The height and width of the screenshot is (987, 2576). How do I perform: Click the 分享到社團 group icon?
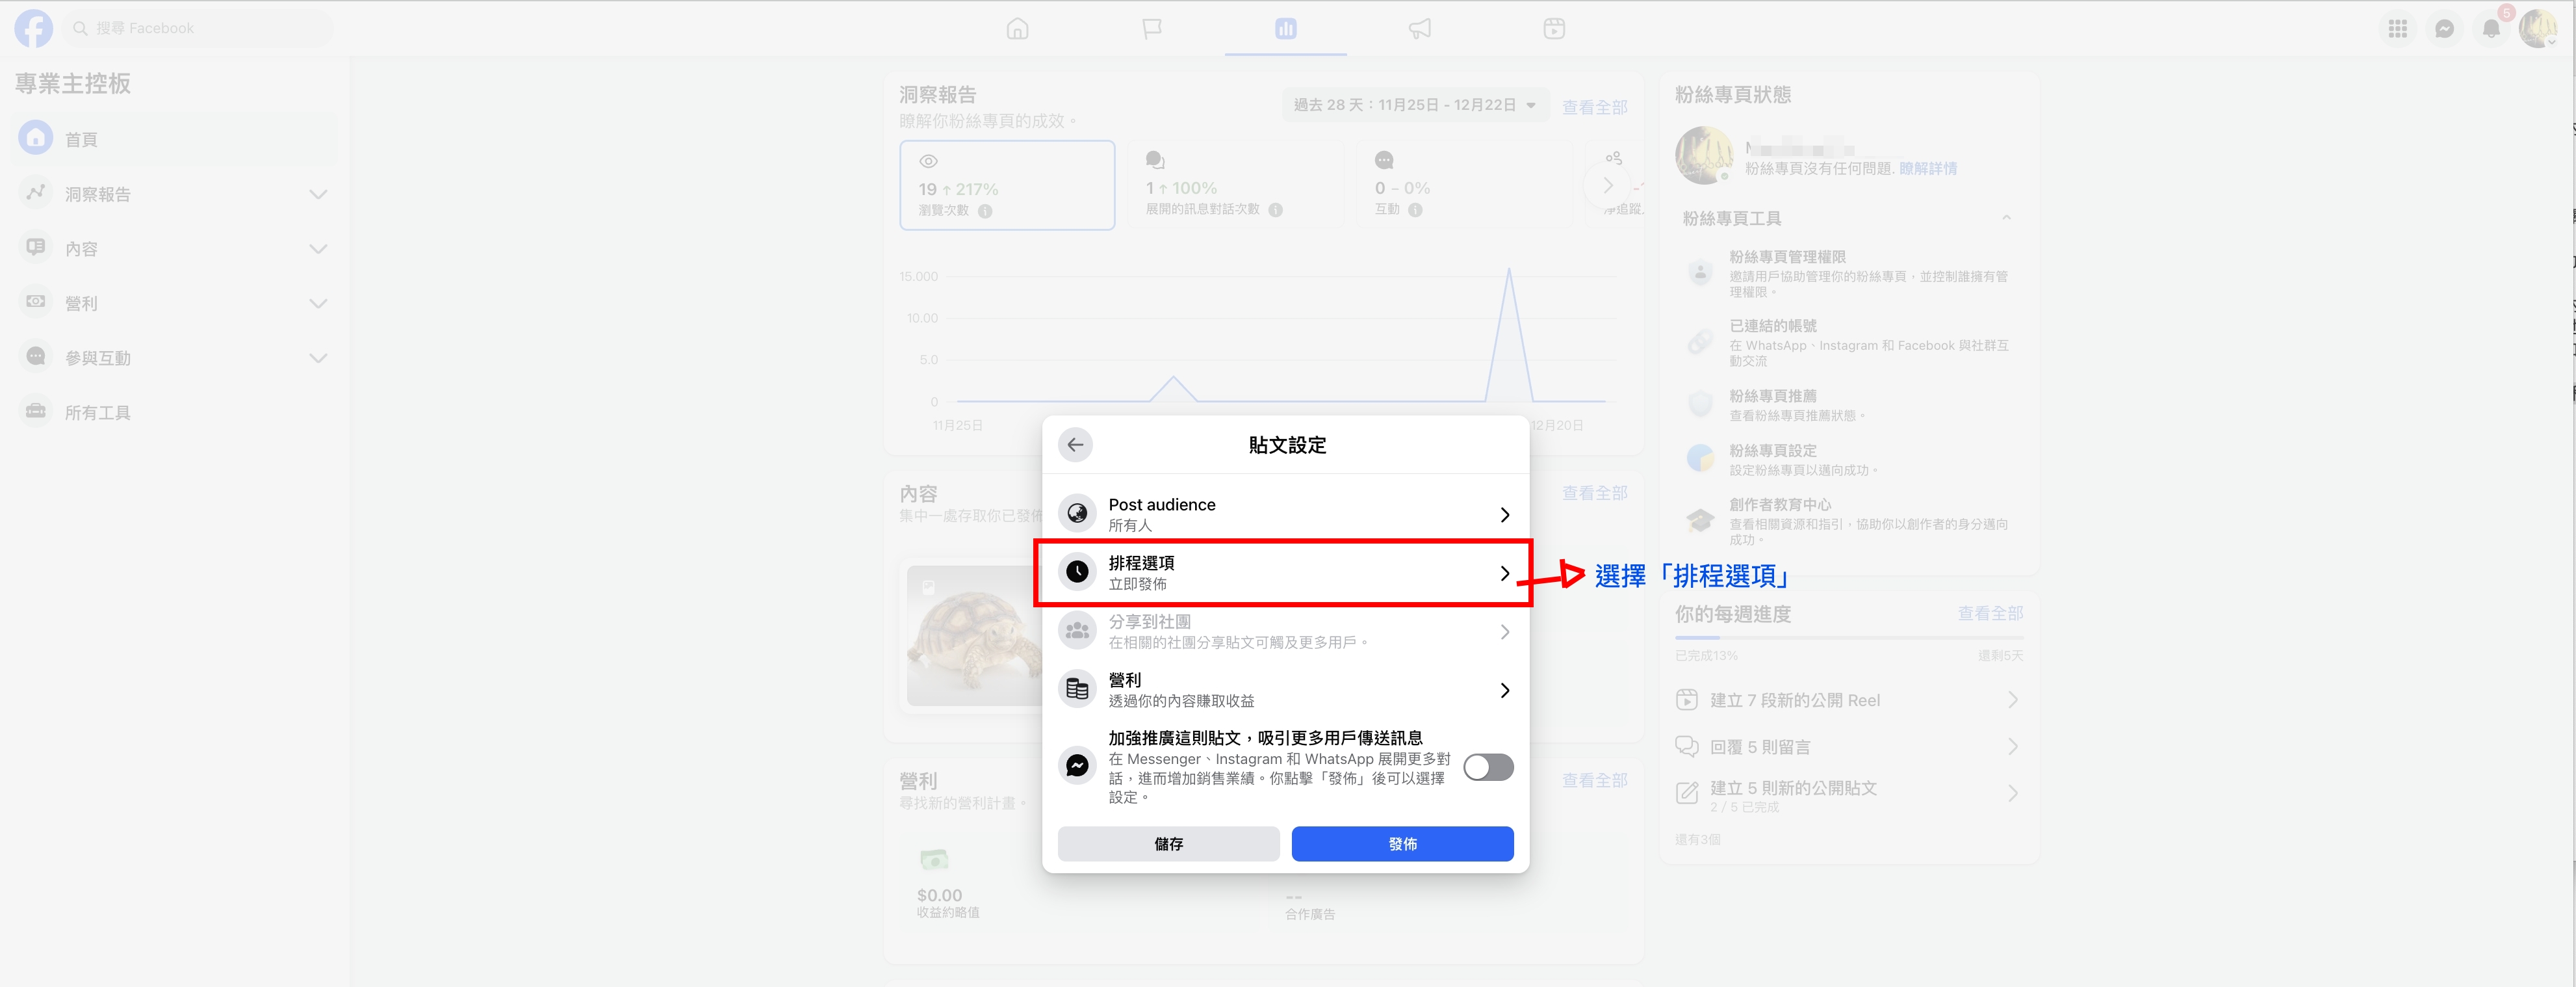pyautogui.click(x=1077, y=631)
